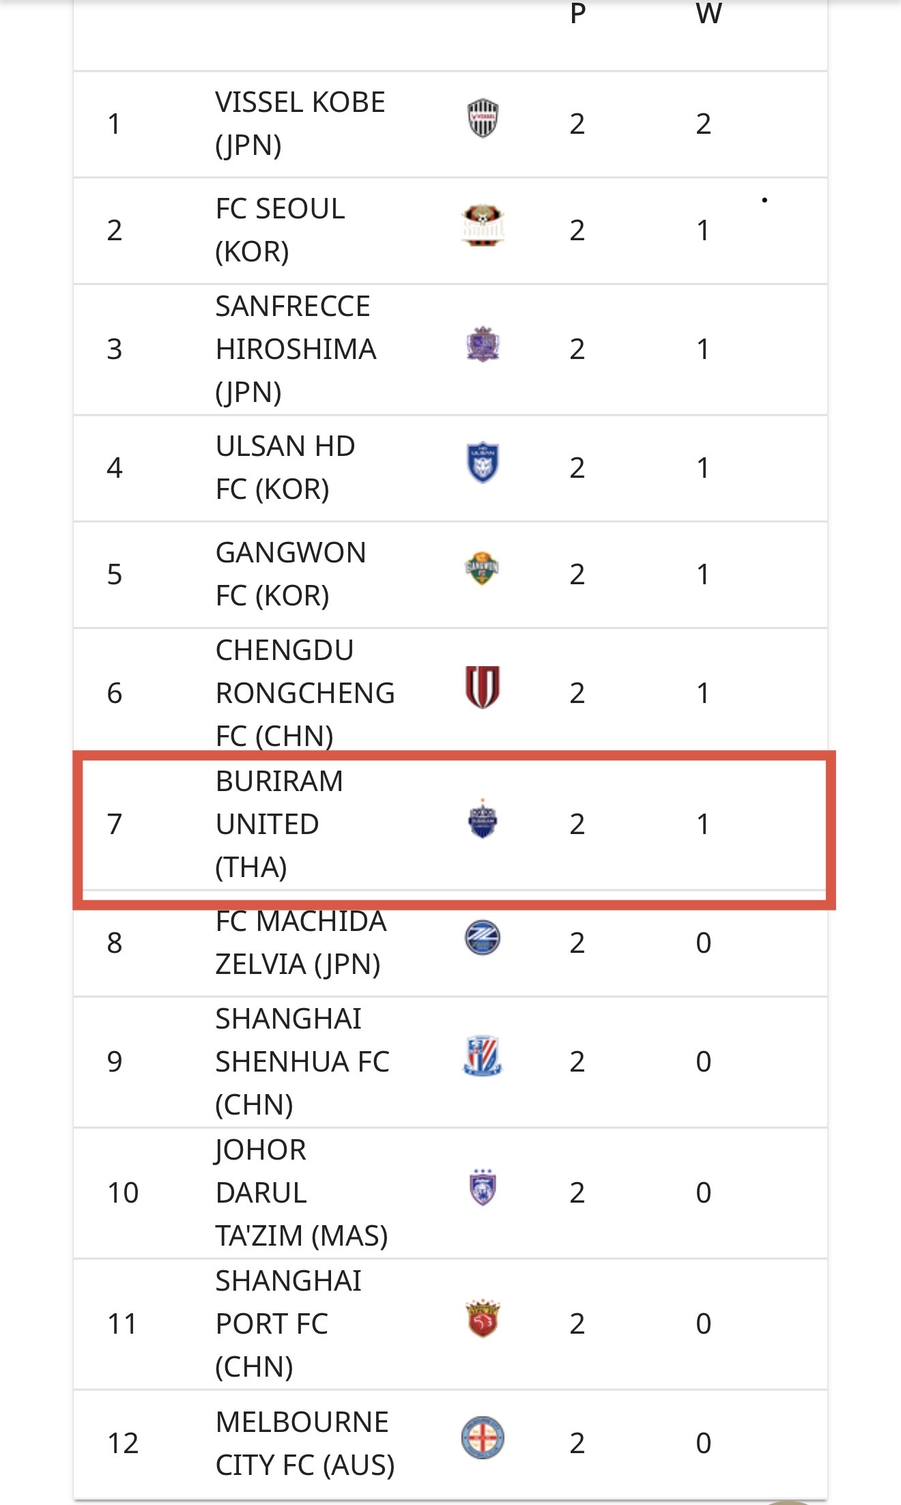Open the JOHOR DARUL TA'ZIM (MAS) team name

coord(301,1192)
